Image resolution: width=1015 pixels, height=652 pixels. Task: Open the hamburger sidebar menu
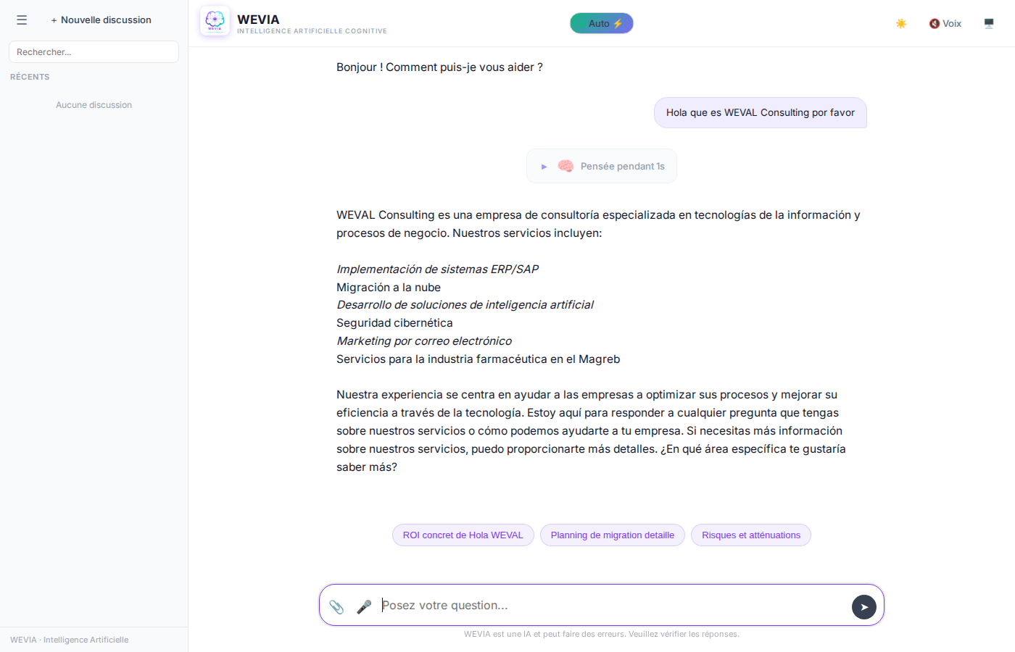click(x=22, y=20)
